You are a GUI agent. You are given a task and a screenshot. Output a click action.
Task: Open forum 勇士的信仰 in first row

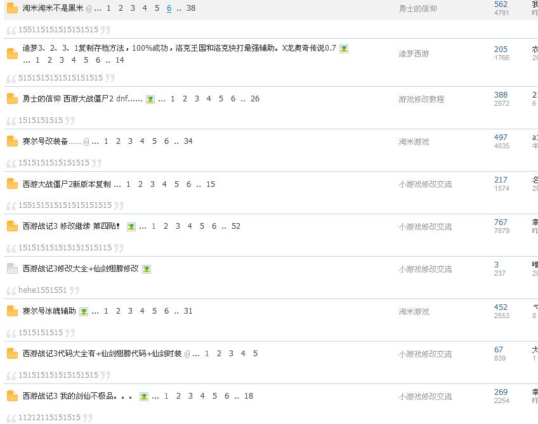coord(417,9)
